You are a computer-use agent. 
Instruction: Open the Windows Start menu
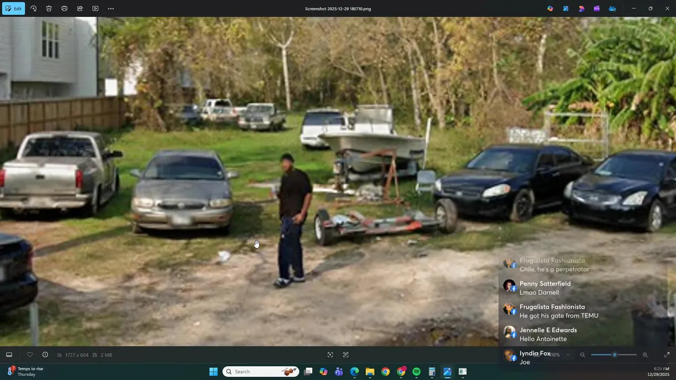(213, 372)
